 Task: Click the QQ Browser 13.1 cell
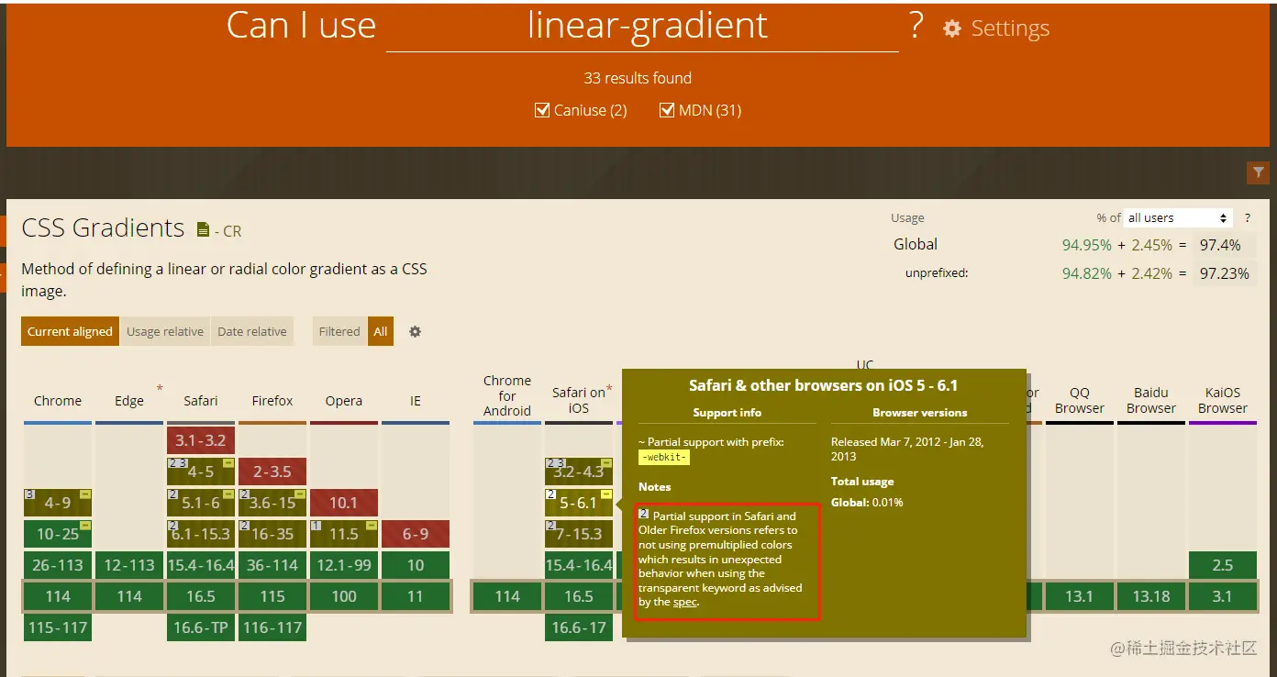[1080, 596]
